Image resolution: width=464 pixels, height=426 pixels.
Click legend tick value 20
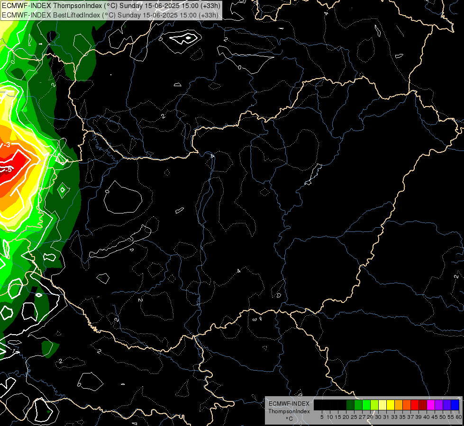point(346,417)
